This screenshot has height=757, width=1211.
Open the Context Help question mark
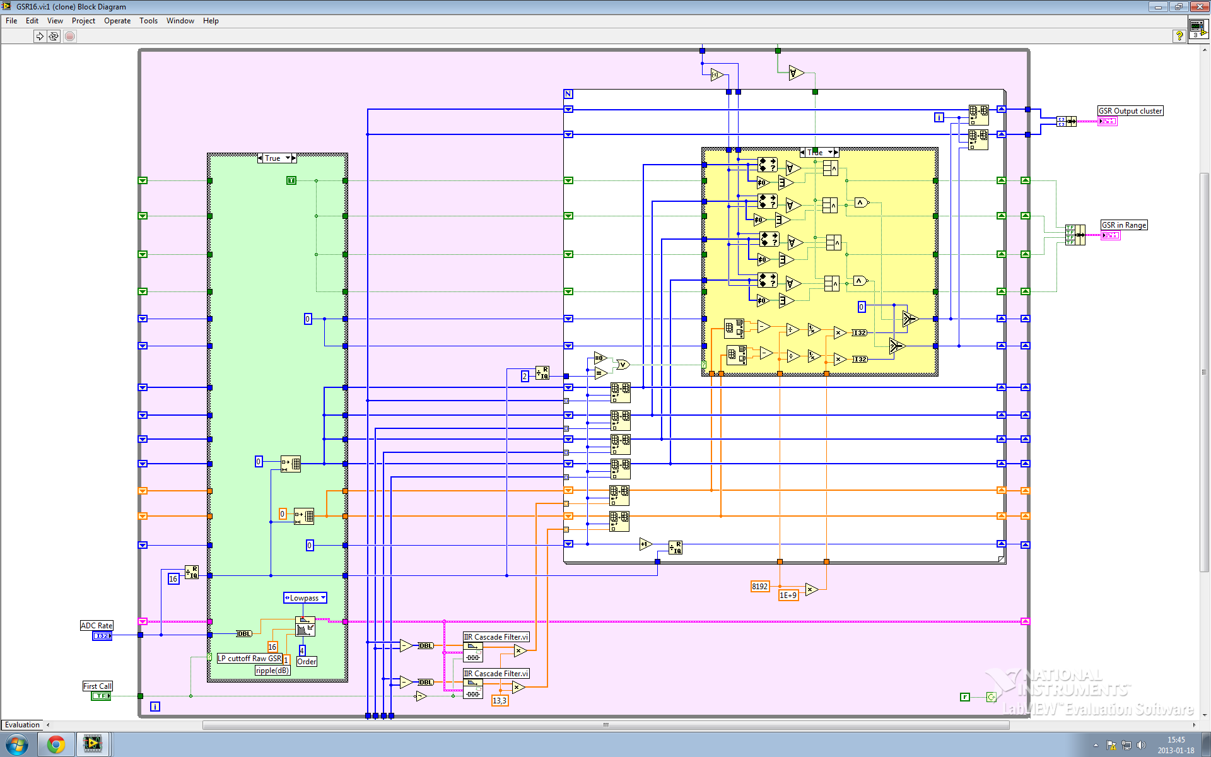1179,36
